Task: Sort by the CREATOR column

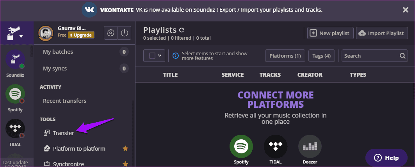Action: (x=310, y=75)
